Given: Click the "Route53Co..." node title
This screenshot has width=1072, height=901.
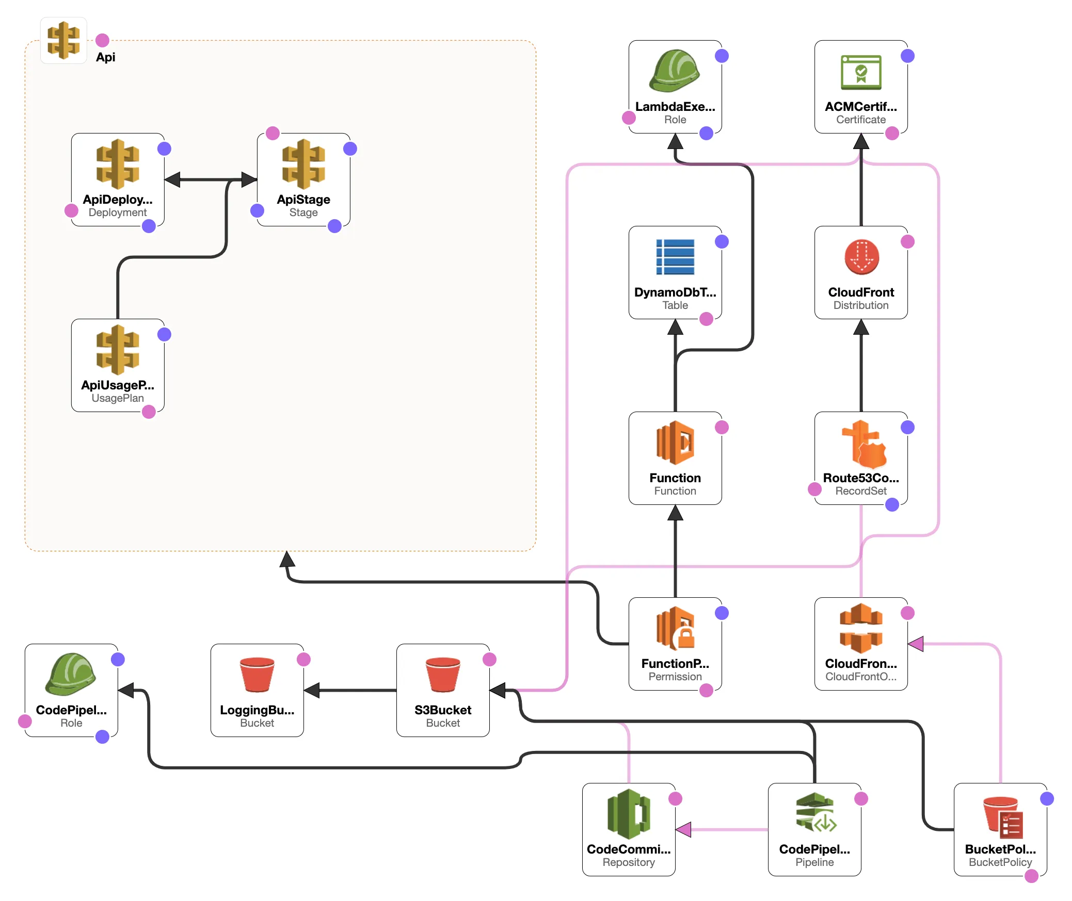Looking at the screenshot, I should [861, 478].
